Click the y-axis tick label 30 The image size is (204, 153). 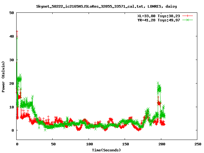coord(11,60)
